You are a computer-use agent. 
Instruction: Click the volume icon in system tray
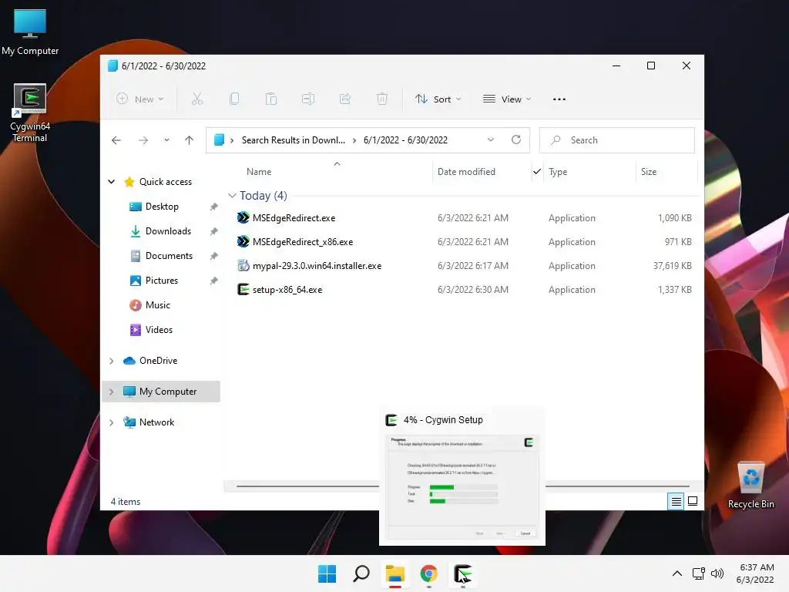(x=717, y=573)
